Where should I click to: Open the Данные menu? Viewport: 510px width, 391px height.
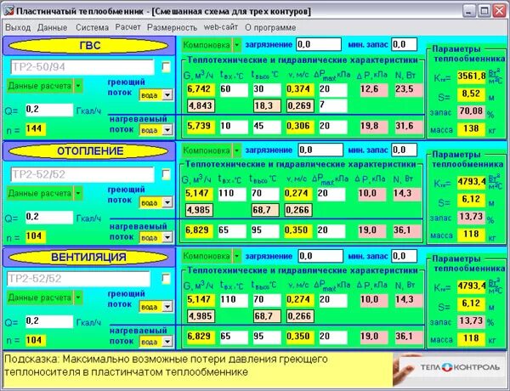[52, 27]
